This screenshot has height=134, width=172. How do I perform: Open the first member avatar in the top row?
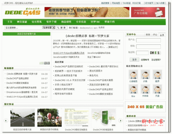point(133,74)
